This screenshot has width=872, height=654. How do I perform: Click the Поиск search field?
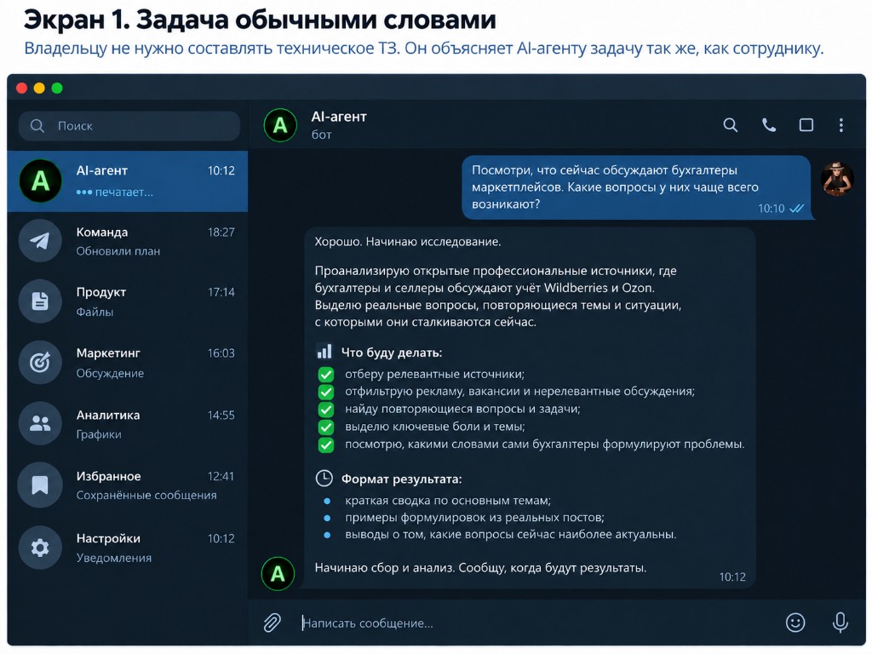[x=129, y=126]
